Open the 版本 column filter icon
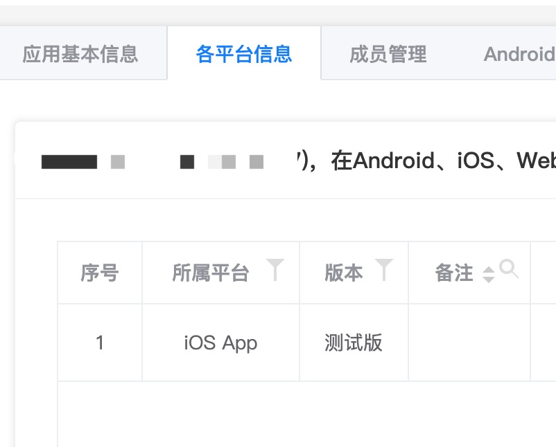Screen dimensions: 556x447 [x=383, y=270]
